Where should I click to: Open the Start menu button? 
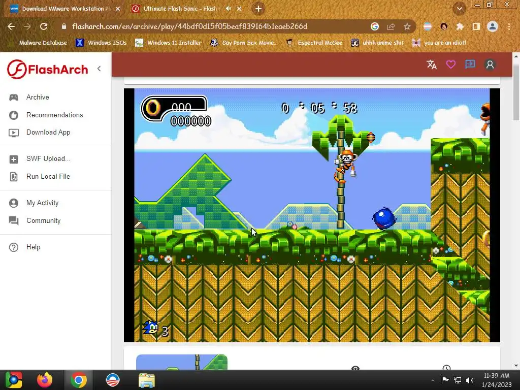[14, 380]
